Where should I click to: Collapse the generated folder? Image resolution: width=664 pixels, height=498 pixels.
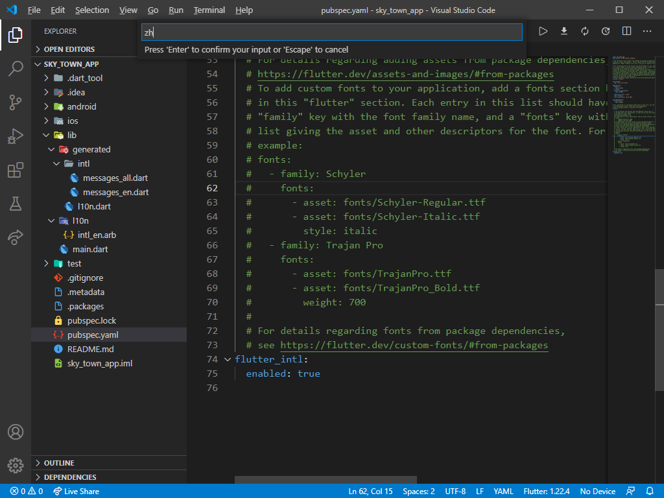pyautogui.click(x=109, y=150)
